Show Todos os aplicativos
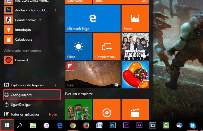The height and width of the screenshot is (131, 203). point(30,114)
